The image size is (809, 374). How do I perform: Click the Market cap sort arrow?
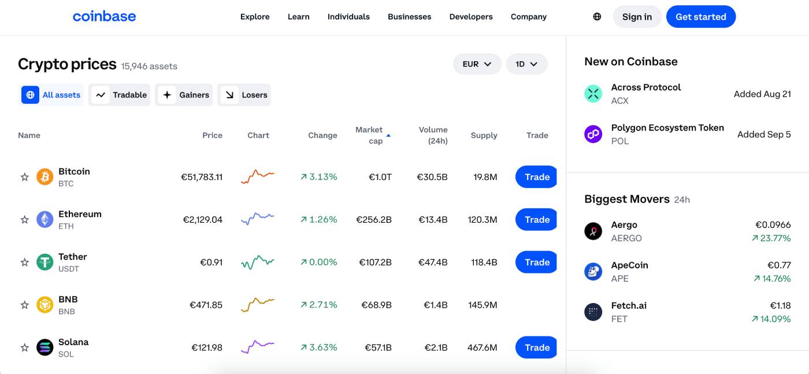click(388, 135)
